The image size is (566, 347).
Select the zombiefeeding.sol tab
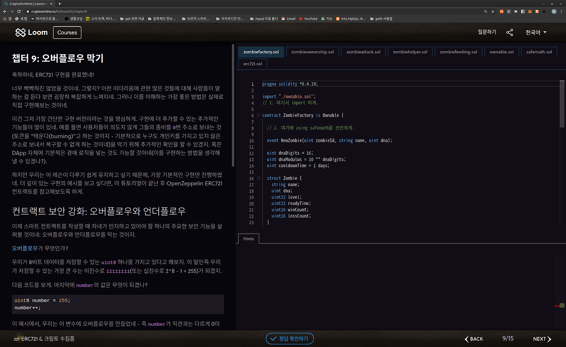point(459,52)
